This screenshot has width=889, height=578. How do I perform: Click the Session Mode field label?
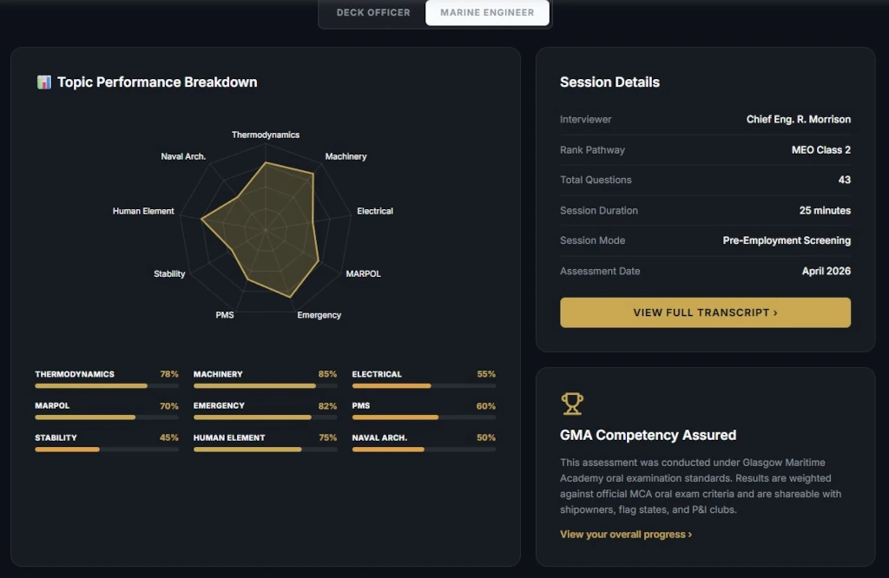click(x=592, y=240)
